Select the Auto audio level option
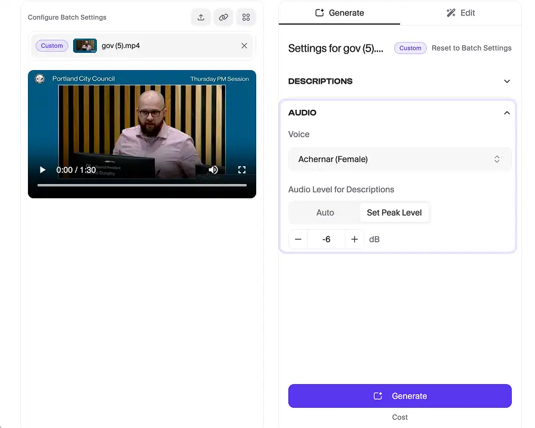This screenshot has width=535, height=428. pos(325,212)
